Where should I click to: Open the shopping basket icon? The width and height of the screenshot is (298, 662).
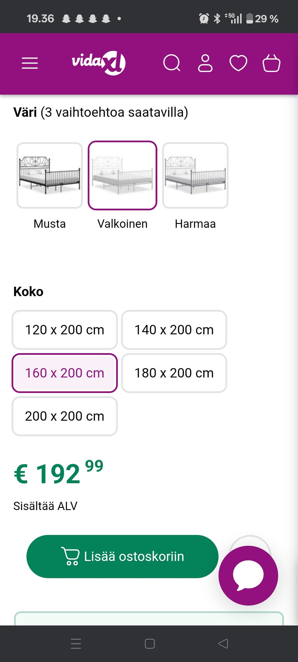coord(271,63)
